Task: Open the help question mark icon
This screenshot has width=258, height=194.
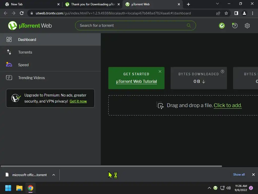Action: click(x=235, y=26)
